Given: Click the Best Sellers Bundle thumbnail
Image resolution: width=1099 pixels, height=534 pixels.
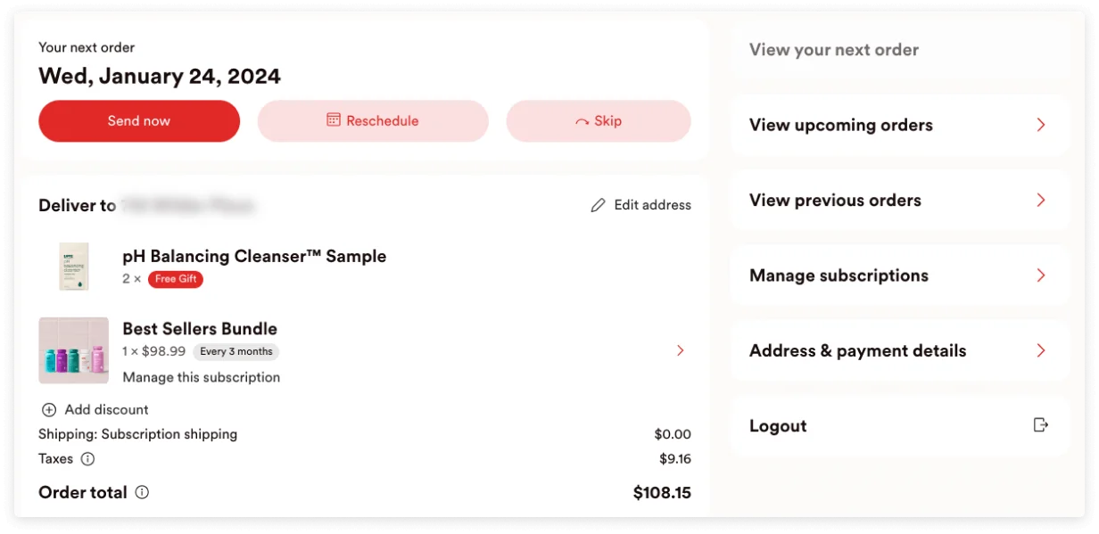Looking at the screenshot, I should (x=73, y=350).
